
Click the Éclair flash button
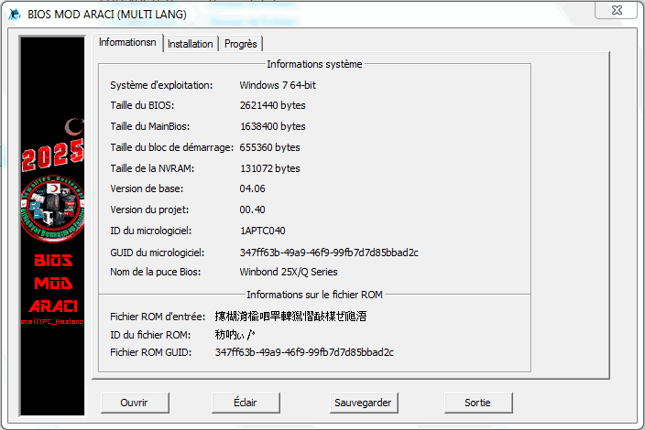[x=245, y=403]
